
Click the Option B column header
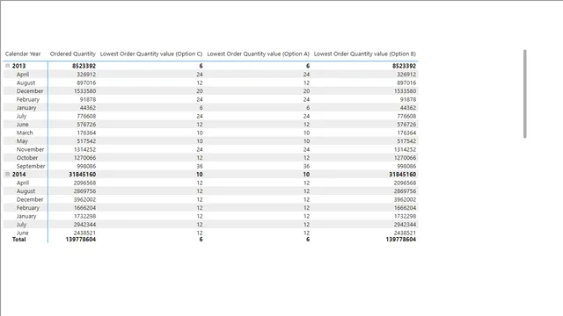point(365,54)
